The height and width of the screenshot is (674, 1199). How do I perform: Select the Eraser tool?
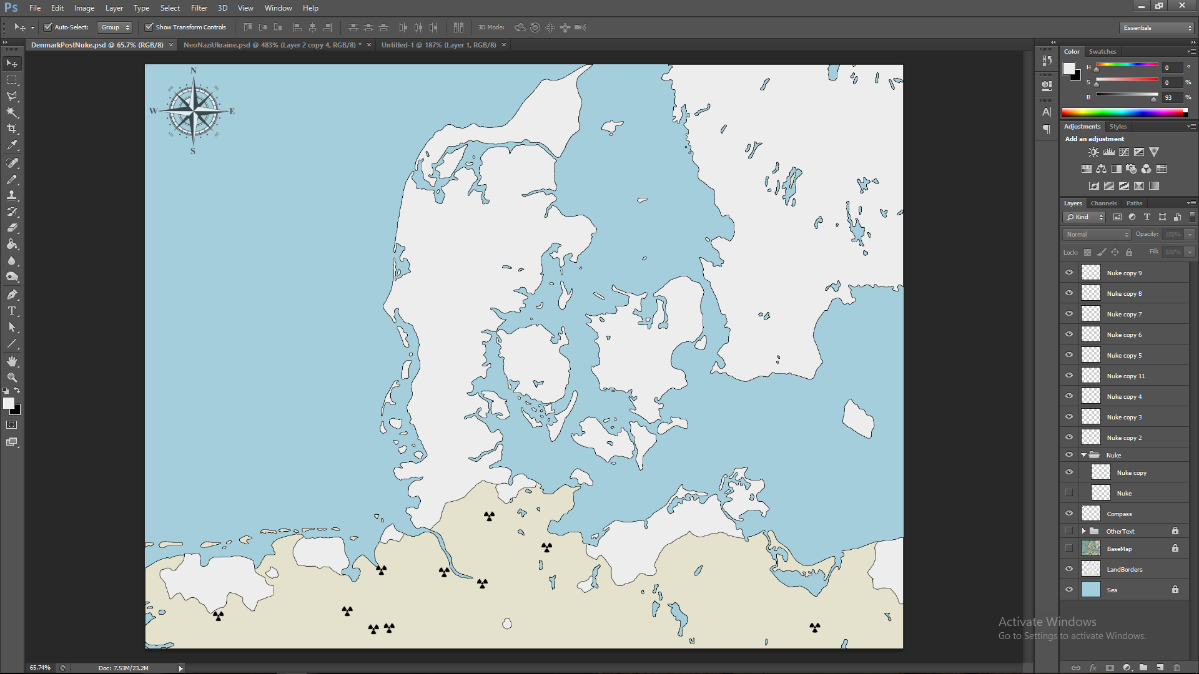[12, 228]
